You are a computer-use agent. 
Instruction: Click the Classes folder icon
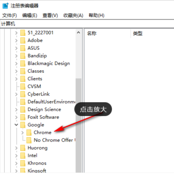click(23, 71)
